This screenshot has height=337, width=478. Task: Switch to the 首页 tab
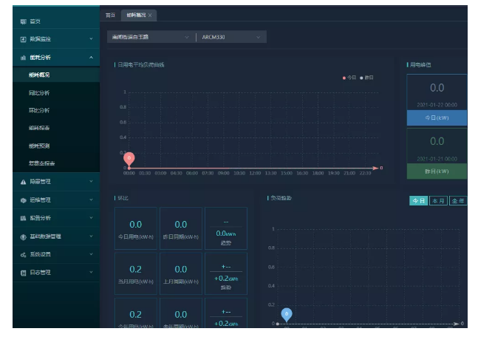pos(110,16)
